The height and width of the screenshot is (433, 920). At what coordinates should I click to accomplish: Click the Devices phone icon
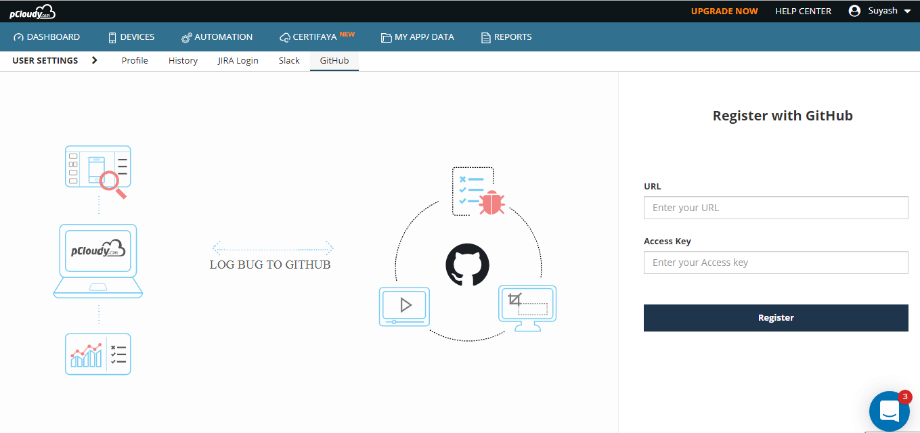coord(112,37)
